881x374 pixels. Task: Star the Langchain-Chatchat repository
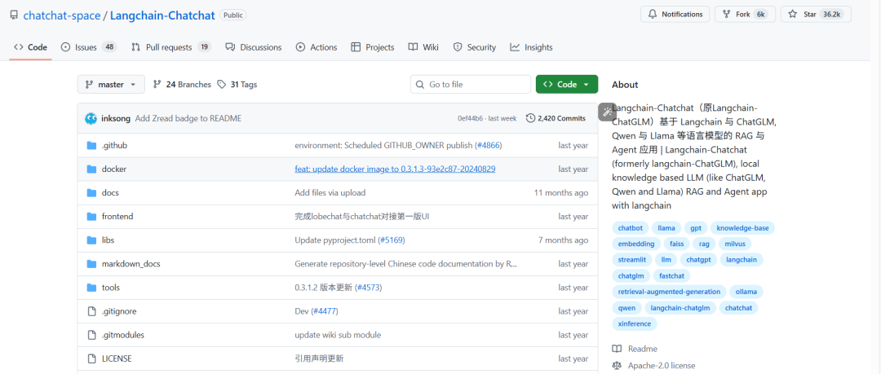tap(816, 14)
